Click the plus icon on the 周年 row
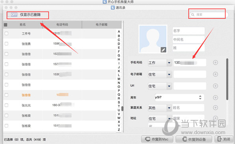 [x=216, y=98]
